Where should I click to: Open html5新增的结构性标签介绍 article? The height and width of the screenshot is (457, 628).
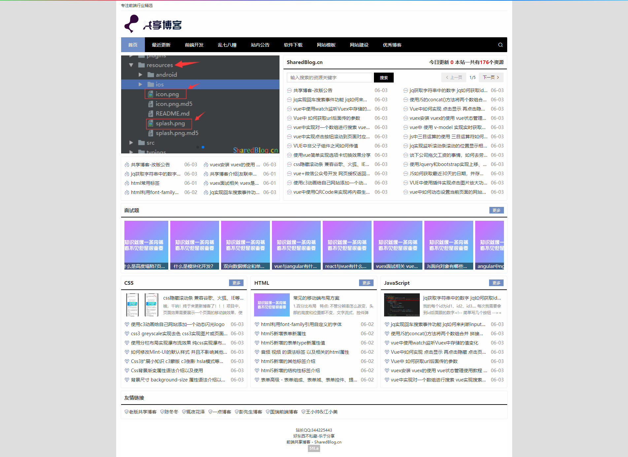tap(290, 371)
